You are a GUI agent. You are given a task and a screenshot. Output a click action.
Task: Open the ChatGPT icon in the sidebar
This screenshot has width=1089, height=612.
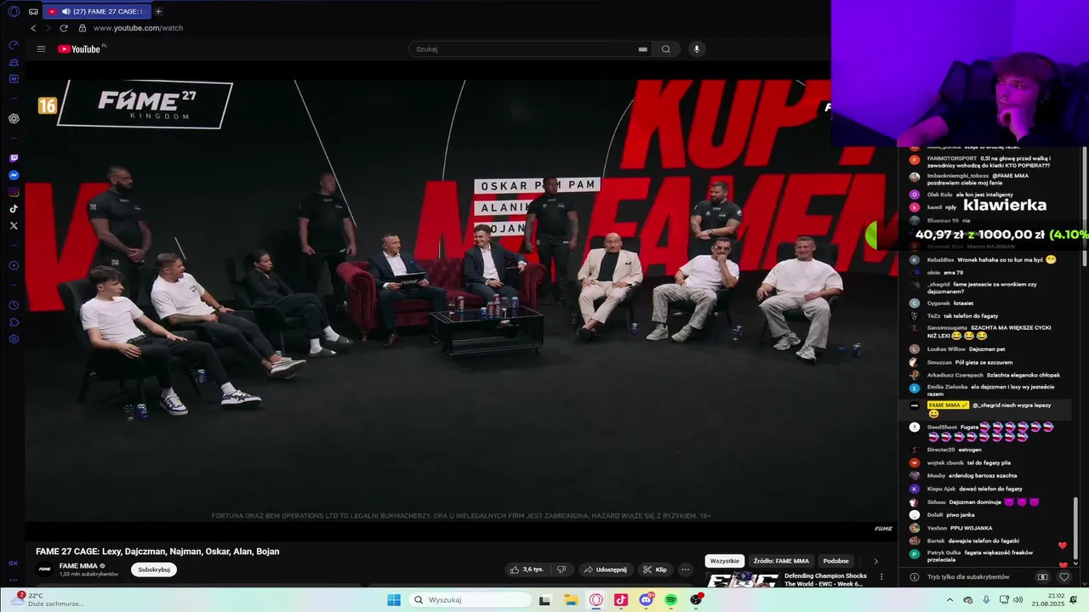pos(14,118)
